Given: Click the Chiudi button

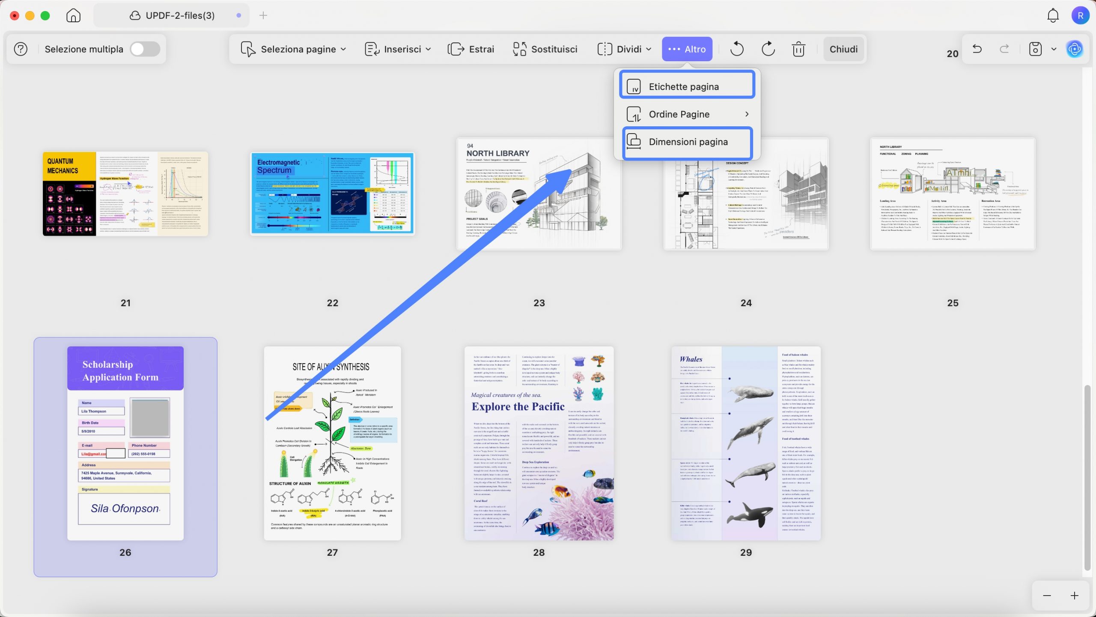Looking at the screenshot, I should [x=843, y=49].
